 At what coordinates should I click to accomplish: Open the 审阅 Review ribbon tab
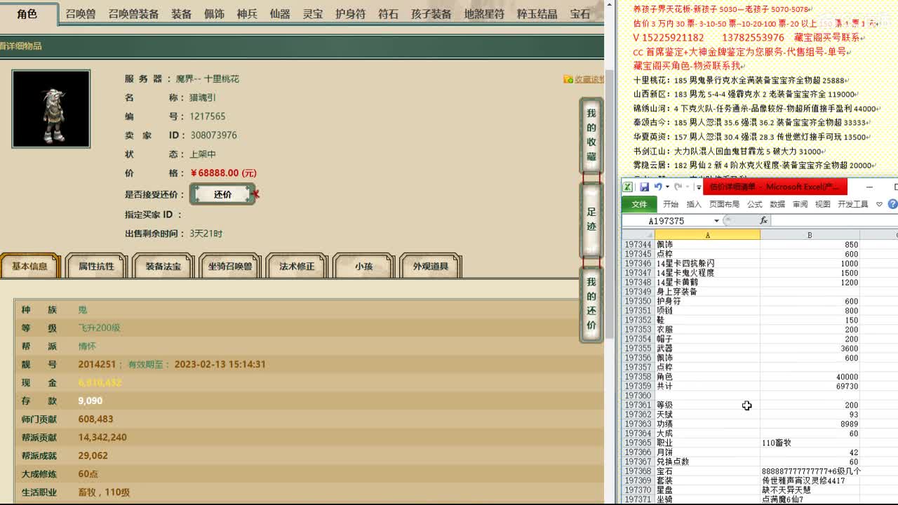pyautogui.click(x=800, y=204)
